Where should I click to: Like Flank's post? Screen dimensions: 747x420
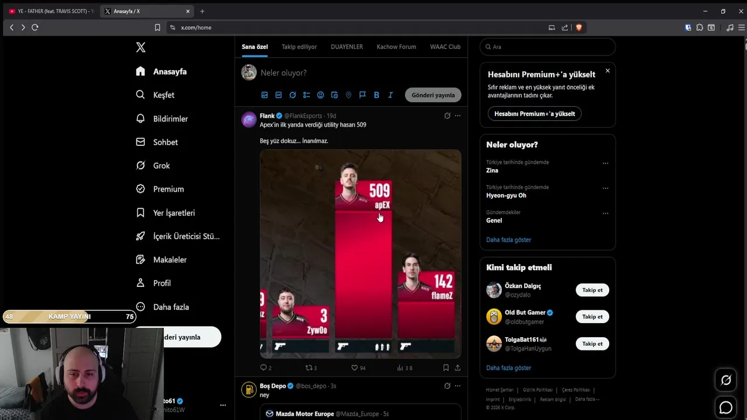(358, 368)
